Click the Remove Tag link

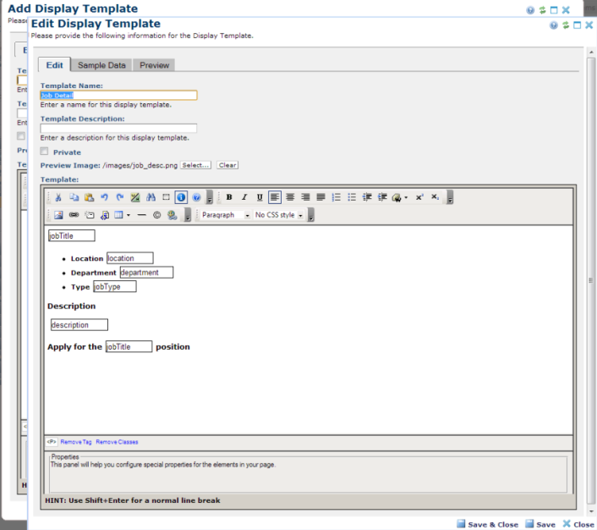coord(76,442)
